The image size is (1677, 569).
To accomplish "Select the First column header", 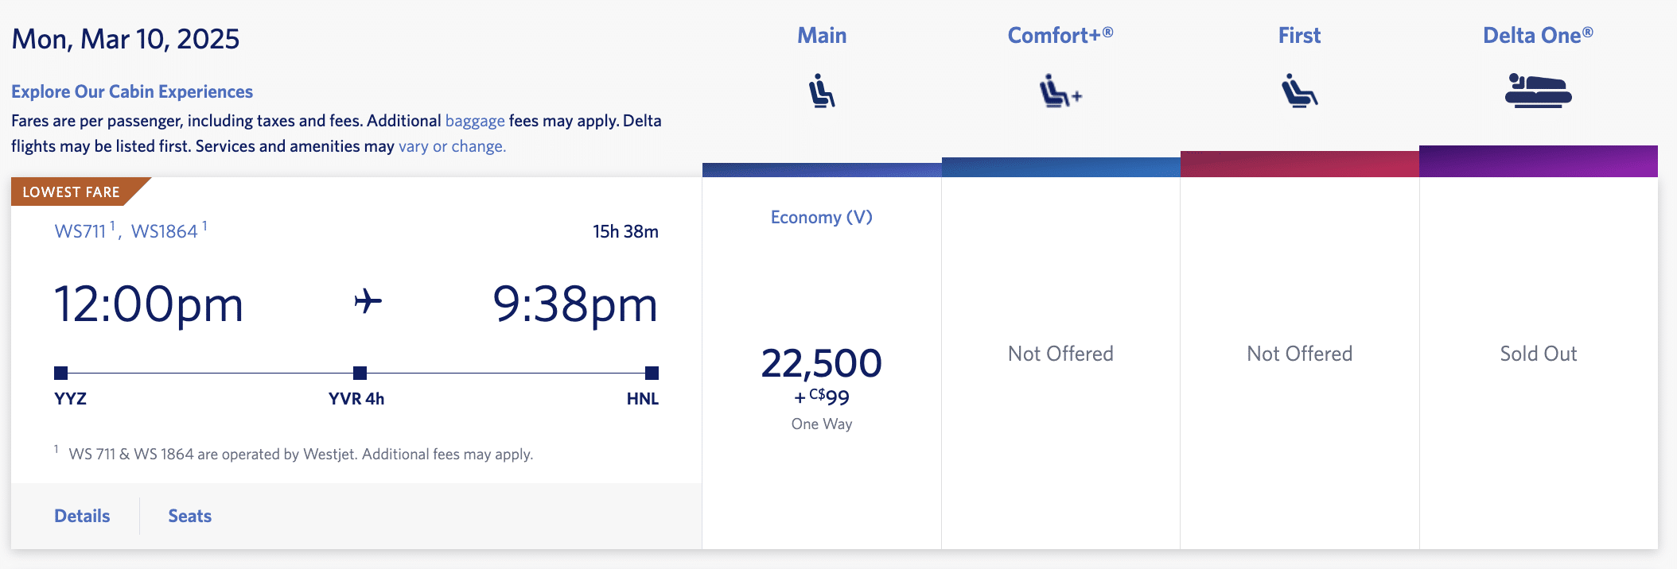I will pos(1299,36).
